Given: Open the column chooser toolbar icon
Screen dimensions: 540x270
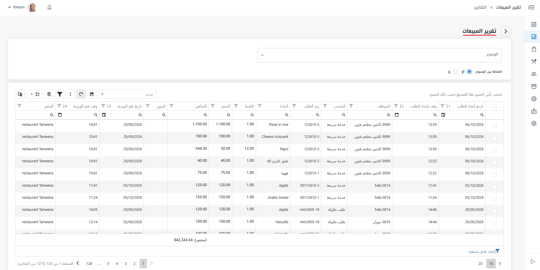Looking at the screenshot, I should pos(49,94).
